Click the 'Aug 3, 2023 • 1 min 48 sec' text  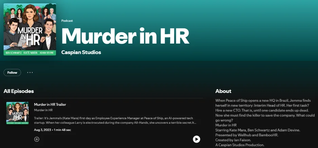tap(53, 130)
